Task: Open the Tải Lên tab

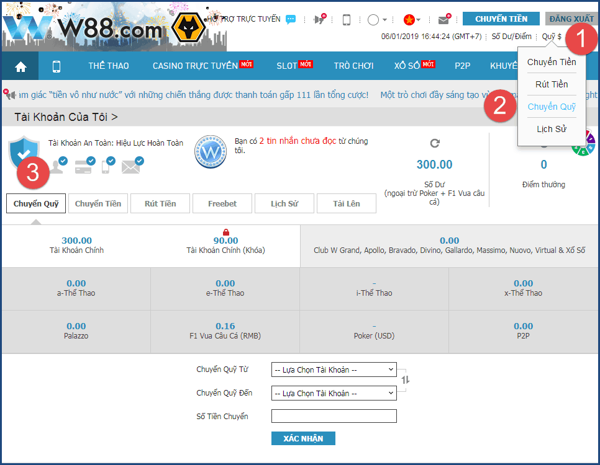Action: pyautogui.click(x=347, y=203)
